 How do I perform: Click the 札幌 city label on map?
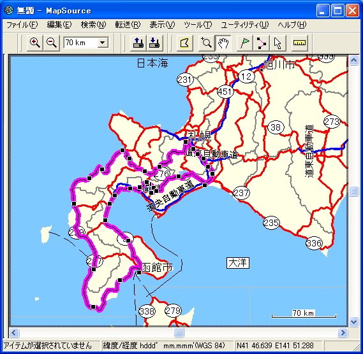tap(200, 136)
